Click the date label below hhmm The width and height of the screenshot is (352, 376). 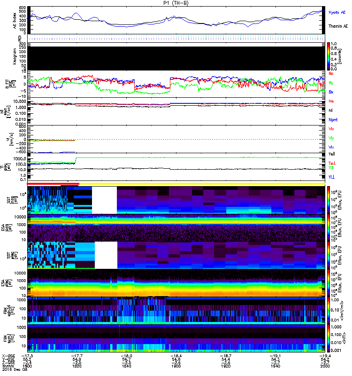(15, 369)
